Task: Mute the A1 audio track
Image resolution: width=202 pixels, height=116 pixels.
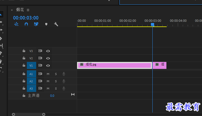Action: pos(48,74)
